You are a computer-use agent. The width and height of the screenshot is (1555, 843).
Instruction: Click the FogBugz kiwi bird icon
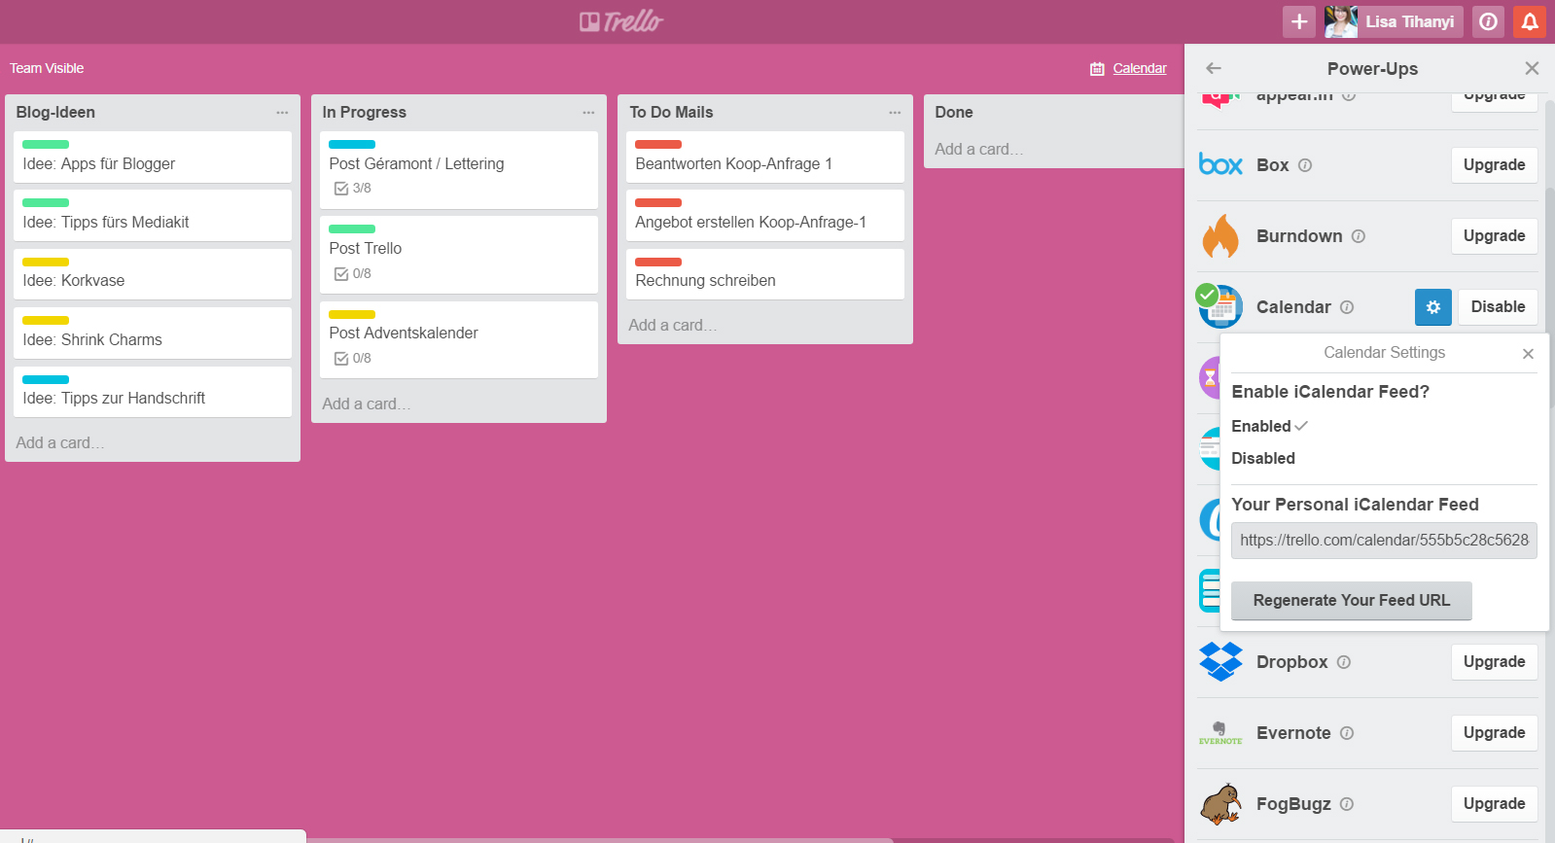[1220, 804]
